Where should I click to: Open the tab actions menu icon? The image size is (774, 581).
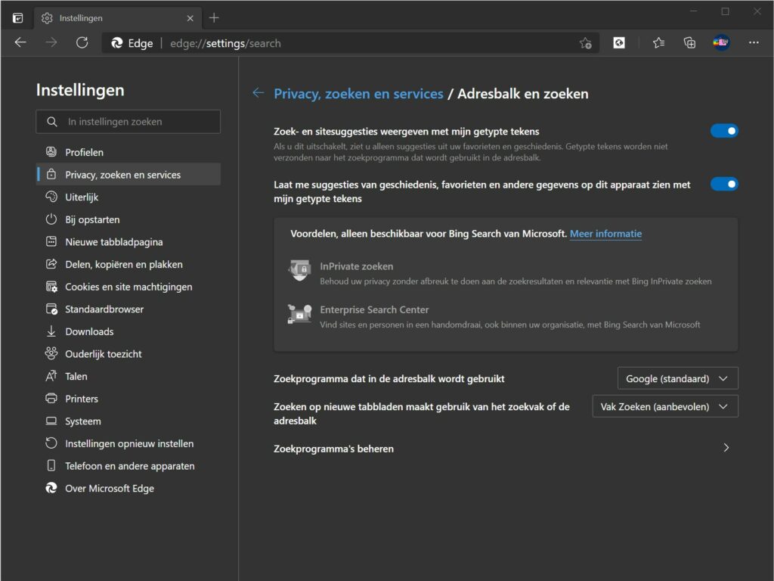tap(18, 18)
